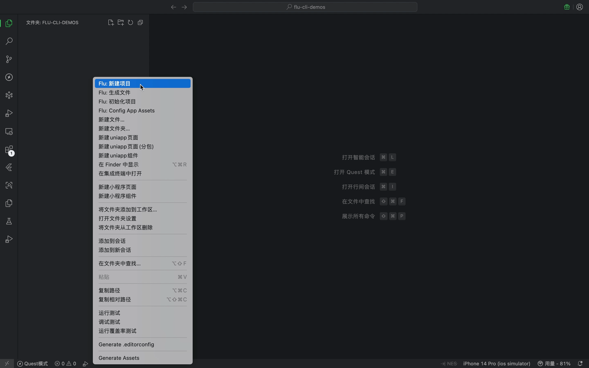The height and width of the screenshot is (368, 589).
Task: Refresh the explorer with the reload icon
Action: pyautogui.click(x=130, y=22)
